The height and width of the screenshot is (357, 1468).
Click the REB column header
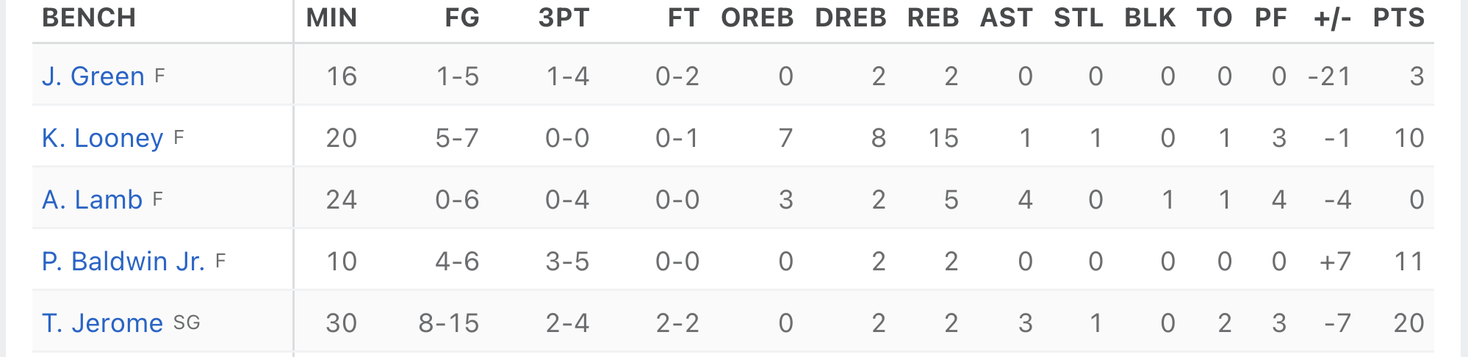click(x=933, y=18)
